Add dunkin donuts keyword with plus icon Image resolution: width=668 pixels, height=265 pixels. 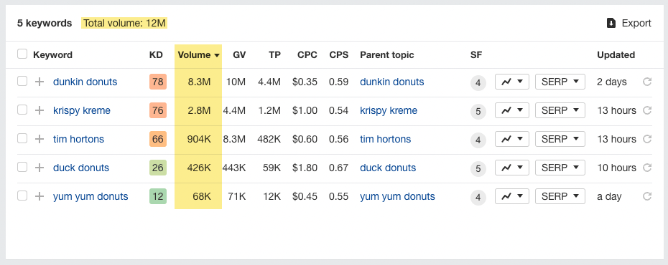point(40,82)
